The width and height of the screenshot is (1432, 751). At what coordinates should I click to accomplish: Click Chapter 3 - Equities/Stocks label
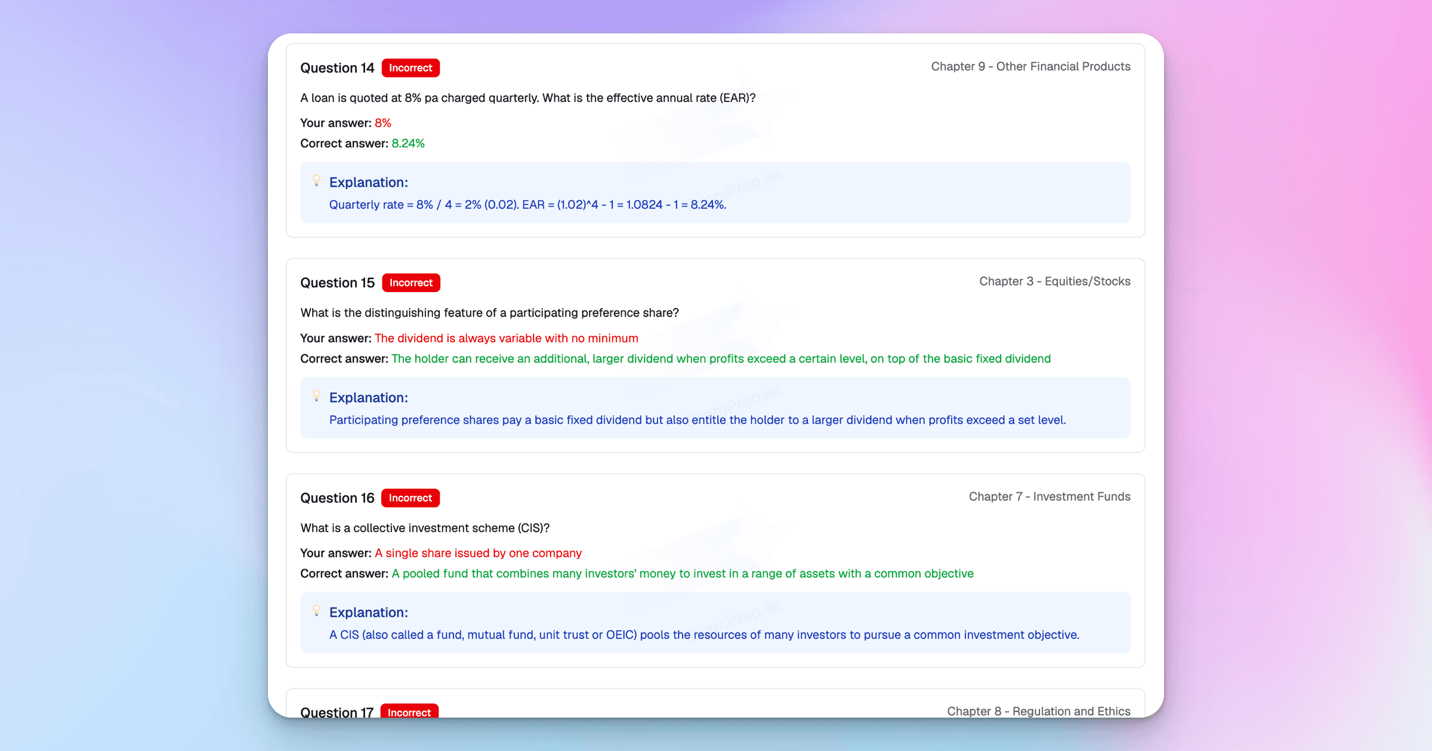click(x=1054, y=282)
